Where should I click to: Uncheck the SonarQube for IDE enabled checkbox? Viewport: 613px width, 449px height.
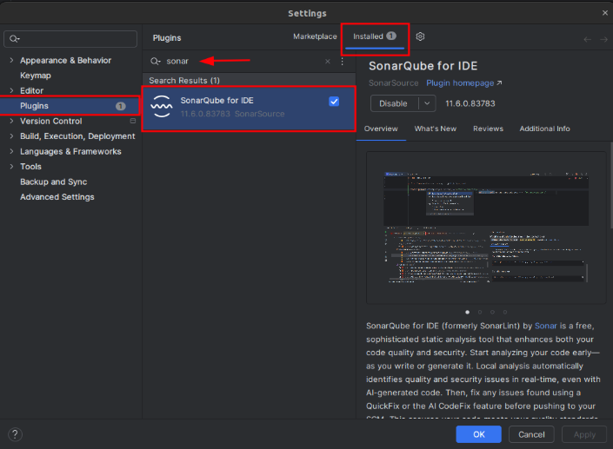[334, 102]
